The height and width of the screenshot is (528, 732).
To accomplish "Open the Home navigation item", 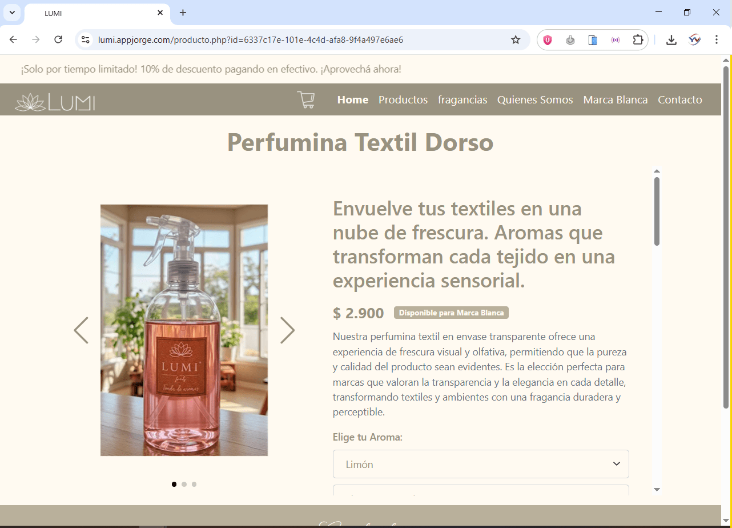I will pyautogui.click(x=352, y=99).
